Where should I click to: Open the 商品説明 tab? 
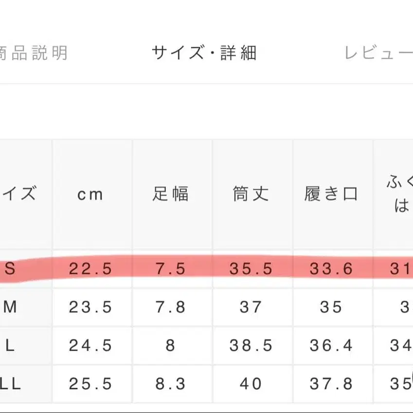pyautogui.click(x=33, y=53)
